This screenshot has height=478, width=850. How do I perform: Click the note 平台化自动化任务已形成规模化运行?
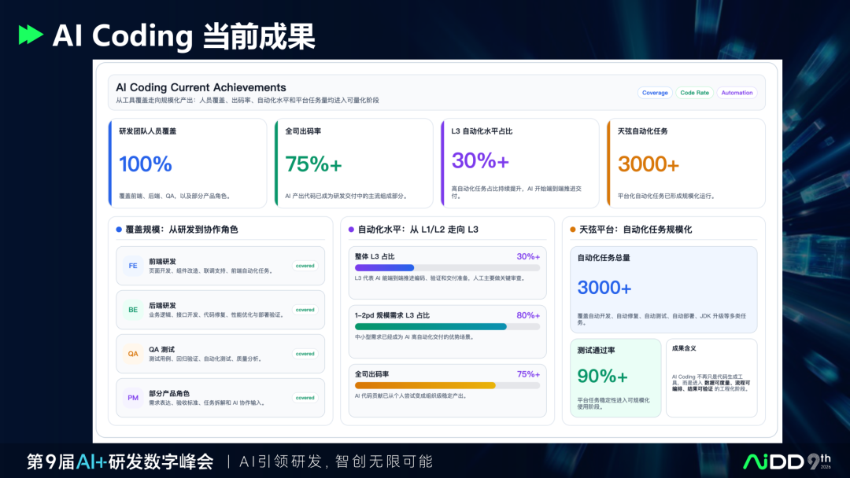667,196
